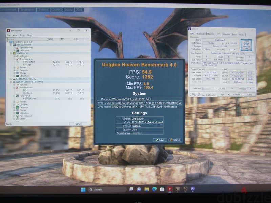The image size is (271, 203).
Task: Open the Selection socket dropdown in CPU-Z
Action: (210, 89)
